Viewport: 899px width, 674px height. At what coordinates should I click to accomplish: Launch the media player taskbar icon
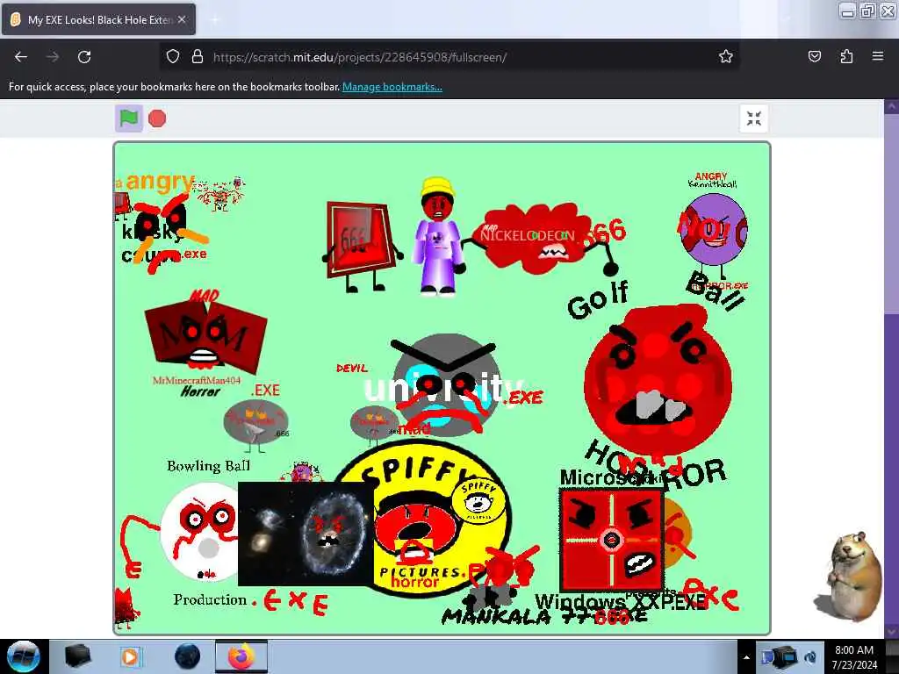(132, 656)
